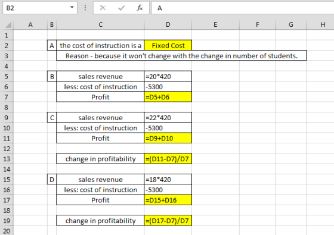The height and width of the screenshot is (235, 334).
Task: Open Insert Function fx button
Action: (140, 8)
